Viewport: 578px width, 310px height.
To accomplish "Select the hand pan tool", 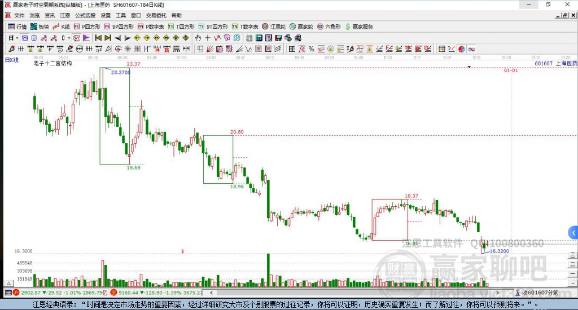I will (198, 38).
